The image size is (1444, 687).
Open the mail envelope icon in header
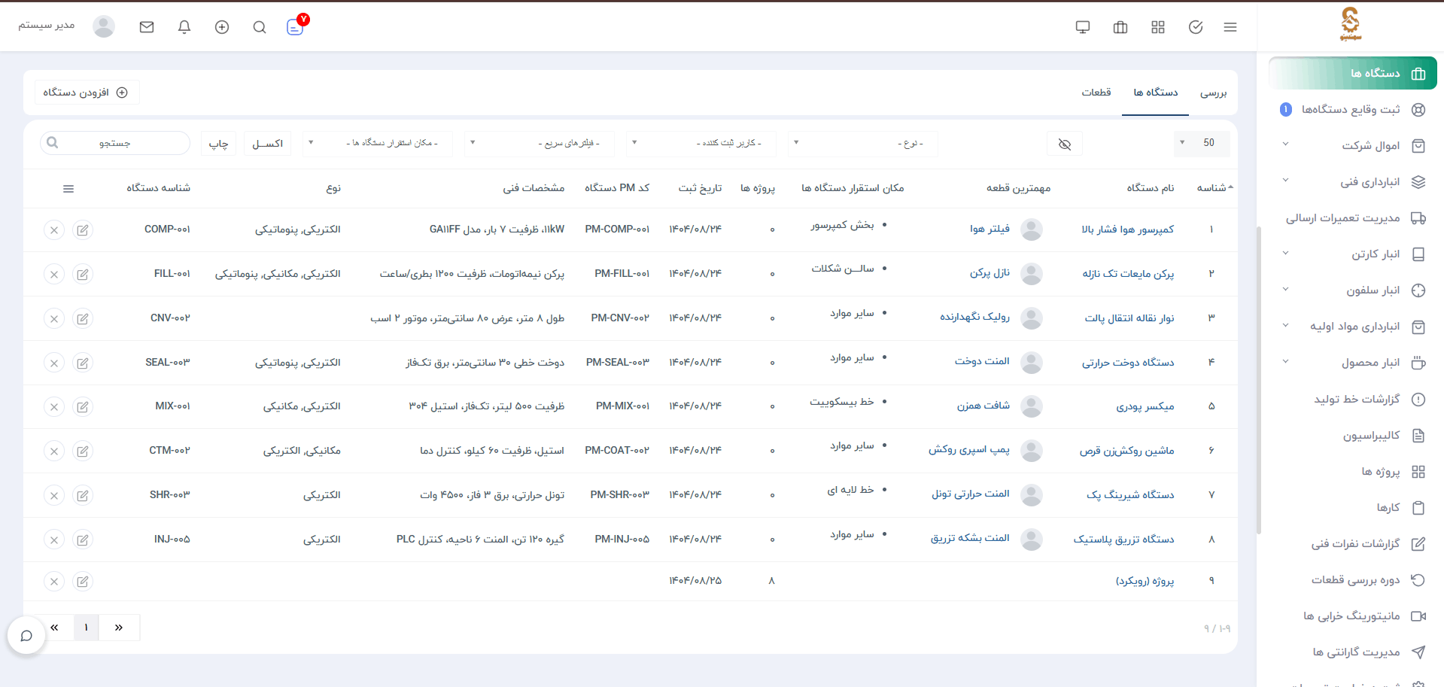(147, 27)
